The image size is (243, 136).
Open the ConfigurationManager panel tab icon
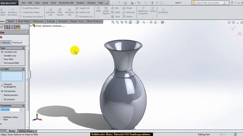coord(7,27)
